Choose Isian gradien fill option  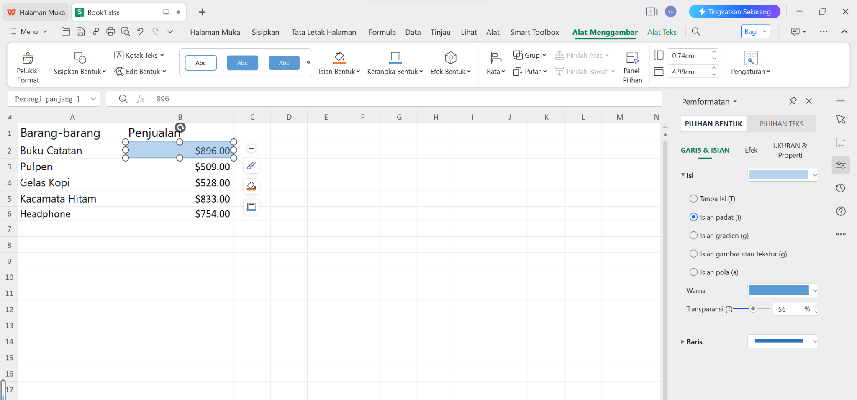coord(694,235)
